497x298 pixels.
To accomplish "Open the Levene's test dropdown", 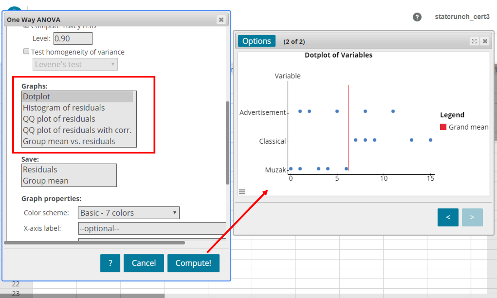I will click(x=75, y=64).
